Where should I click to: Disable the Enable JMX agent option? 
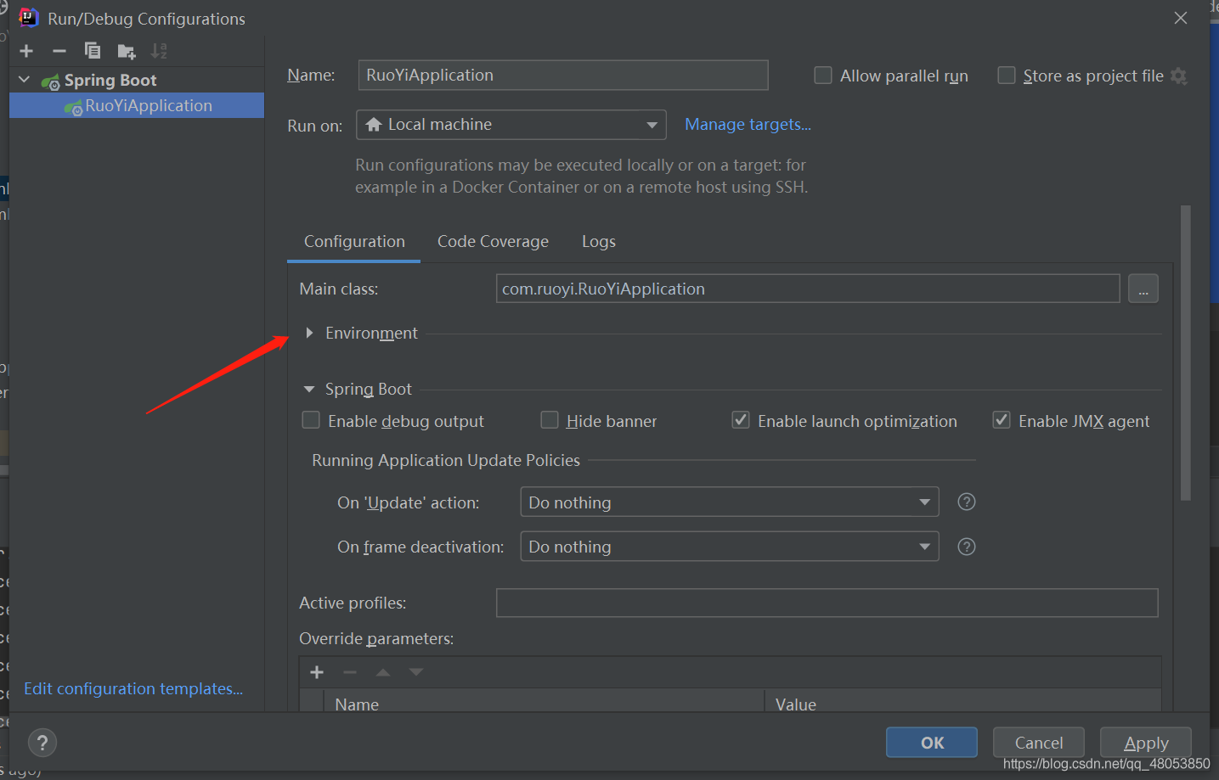click(1002, 419)
